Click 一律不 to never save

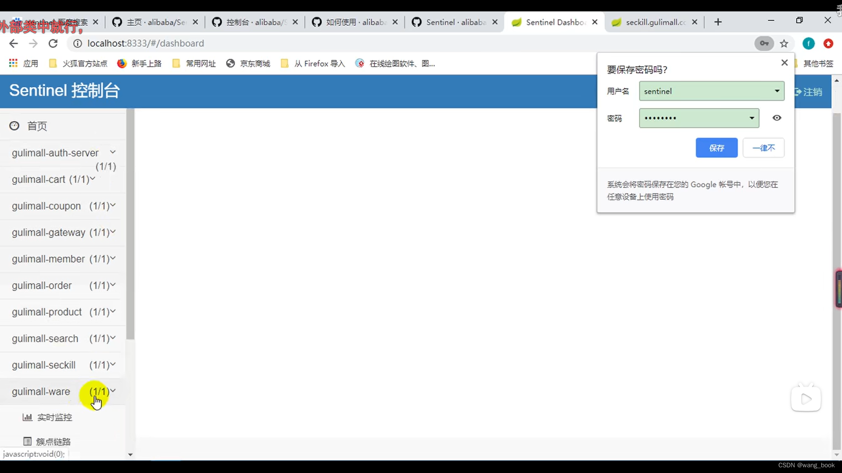click(764, 148)
